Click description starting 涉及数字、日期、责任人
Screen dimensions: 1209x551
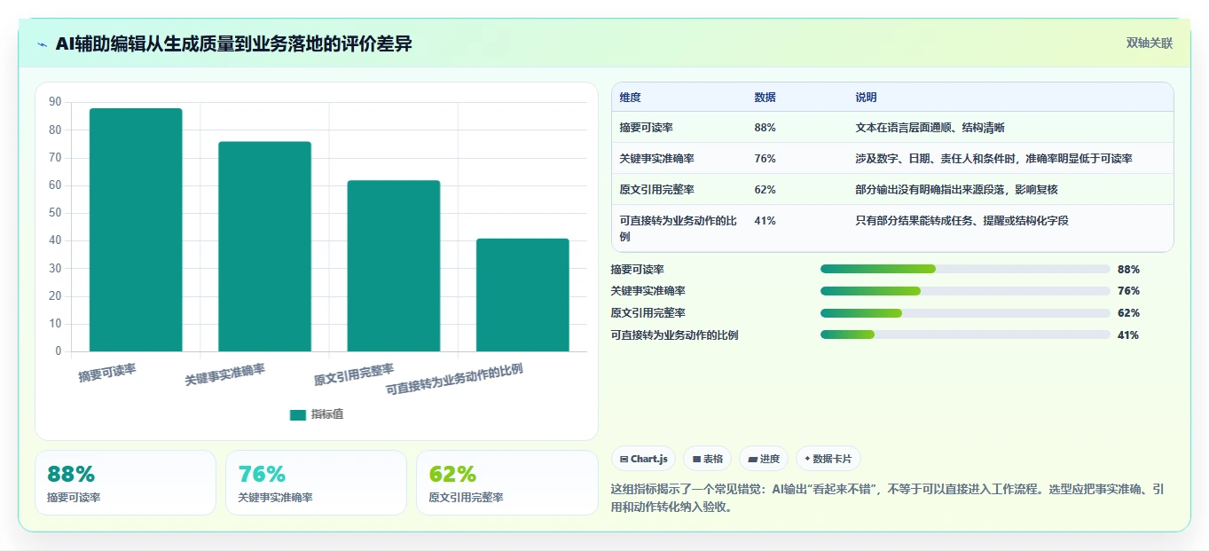point(994,159)
